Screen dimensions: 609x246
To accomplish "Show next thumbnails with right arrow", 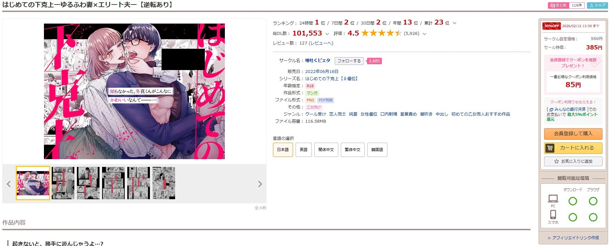I will 260,184.
